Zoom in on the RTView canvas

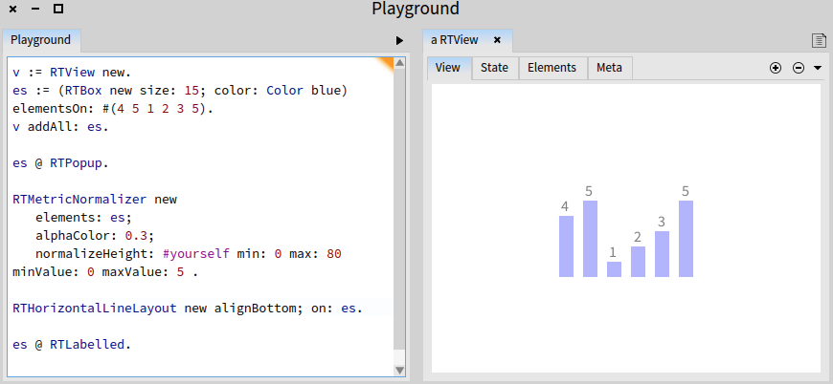(776, 69)
